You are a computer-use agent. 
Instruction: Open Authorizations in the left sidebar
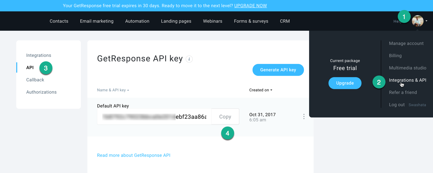pyautogui.click(x=41, y=92)
